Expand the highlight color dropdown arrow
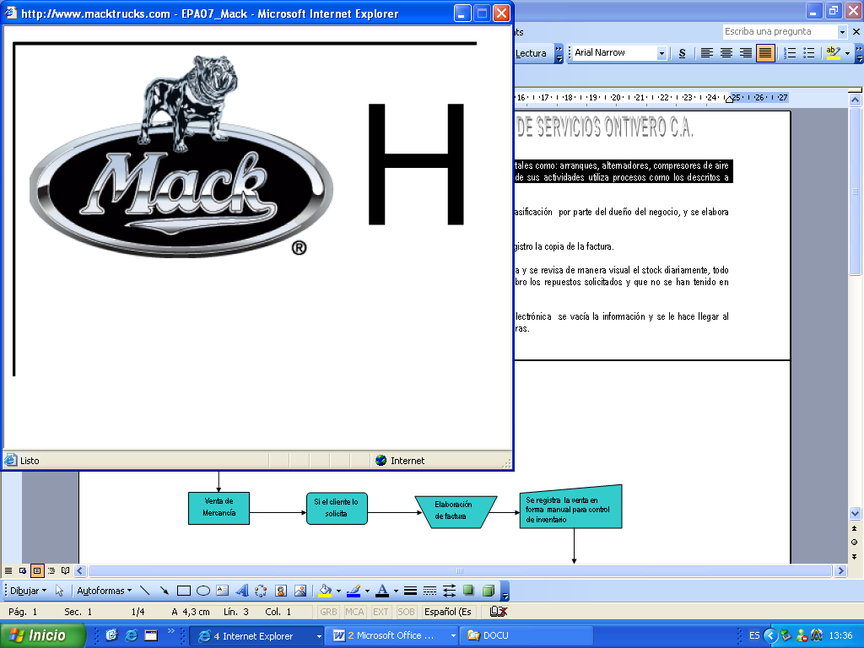 [x=847, y=53]
